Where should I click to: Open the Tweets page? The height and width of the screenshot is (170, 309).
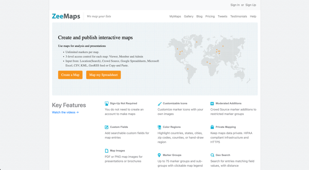point(222,16)
